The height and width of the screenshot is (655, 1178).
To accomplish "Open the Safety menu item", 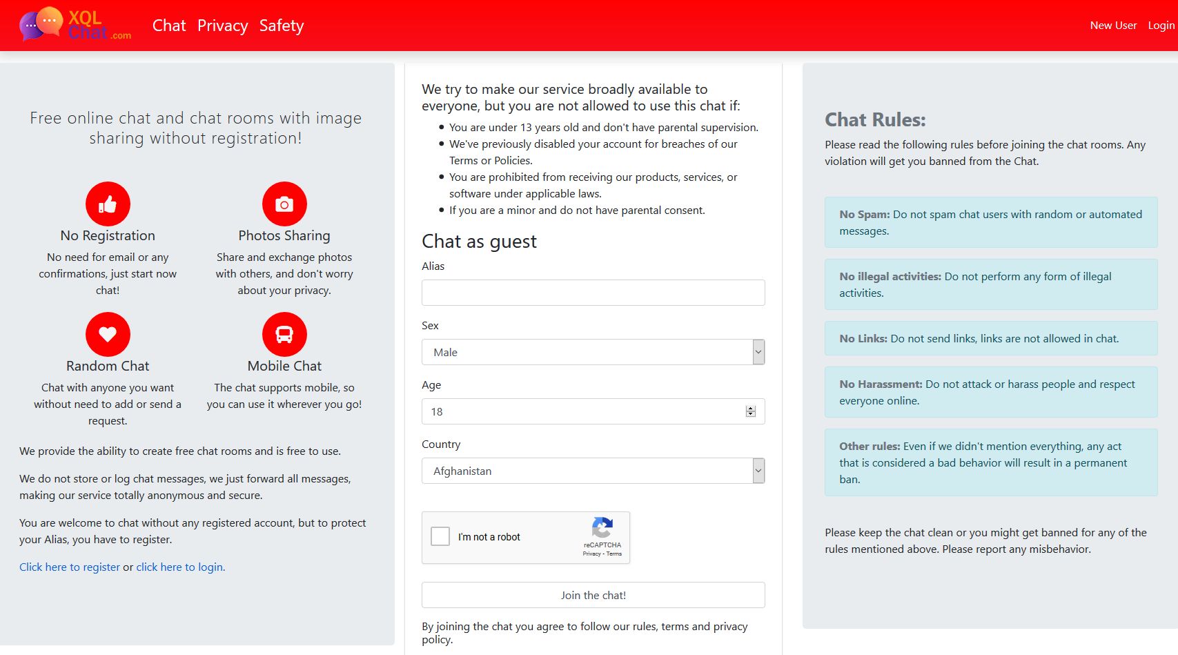I will (282, 26).
